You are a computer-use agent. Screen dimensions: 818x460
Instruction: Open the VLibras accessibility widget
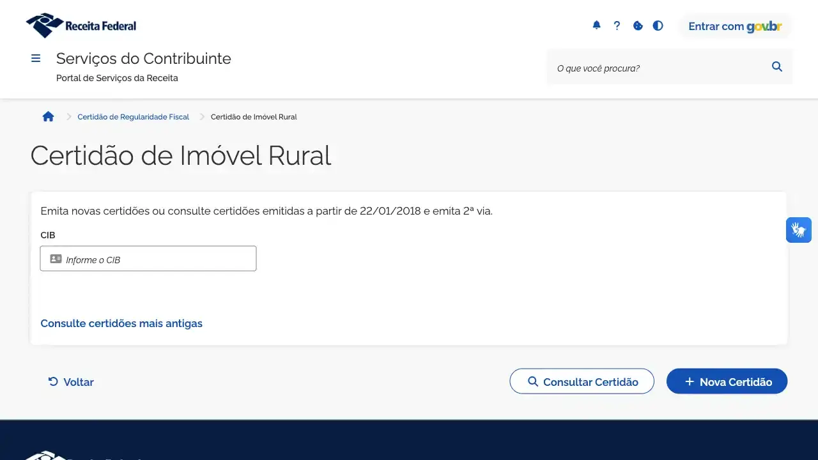pos(798,230)
